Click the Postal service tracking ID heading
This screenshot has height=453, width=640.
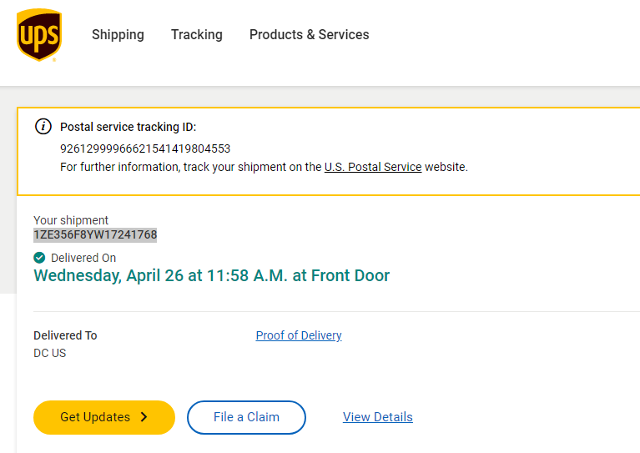pos(128,128)
